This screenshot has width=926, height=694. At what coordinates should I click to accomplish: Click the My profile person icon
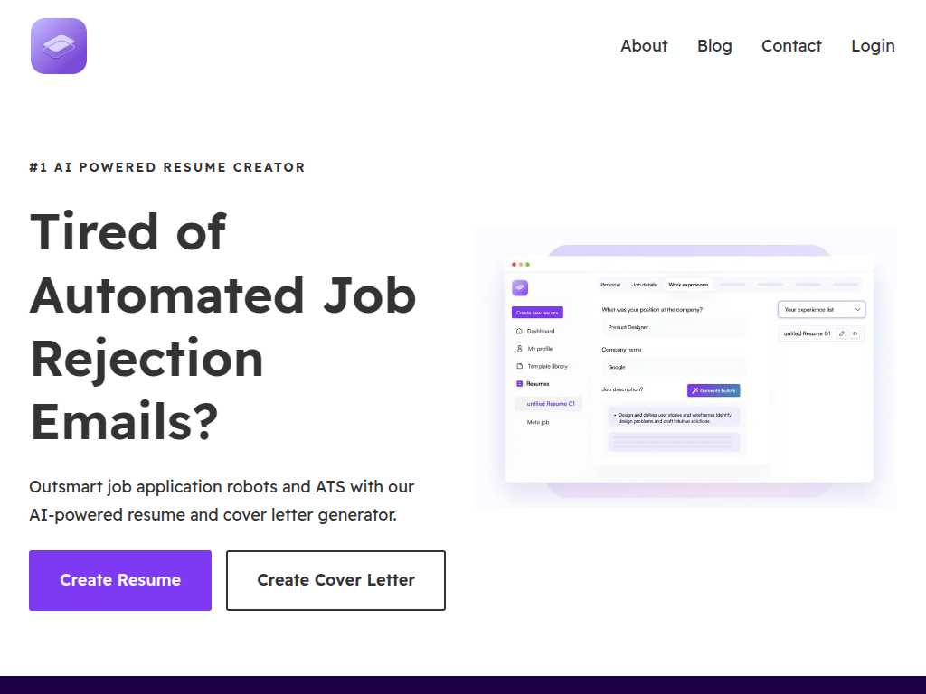tap(519, 349)
